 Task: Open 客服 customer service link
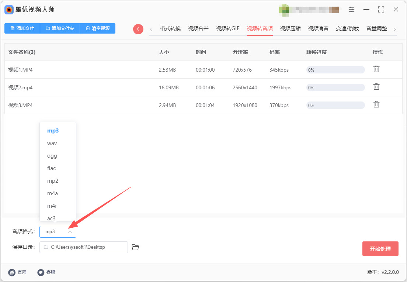[x=46, y=272]
